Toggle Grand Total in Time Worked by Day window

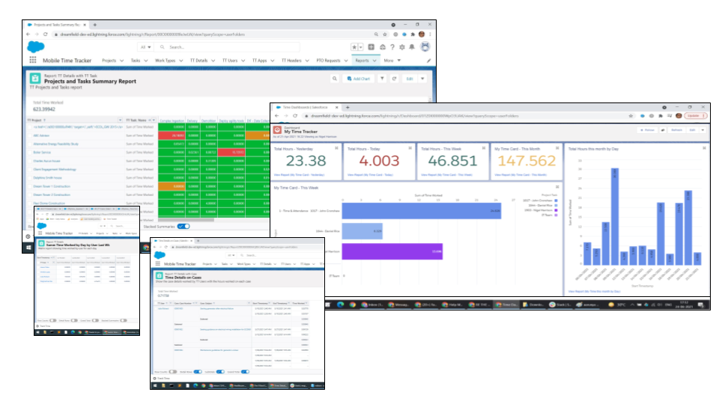pos(95,320)
